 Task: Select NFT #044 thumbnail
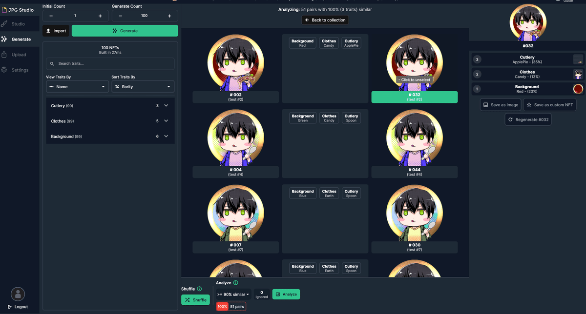coord(415,137)
